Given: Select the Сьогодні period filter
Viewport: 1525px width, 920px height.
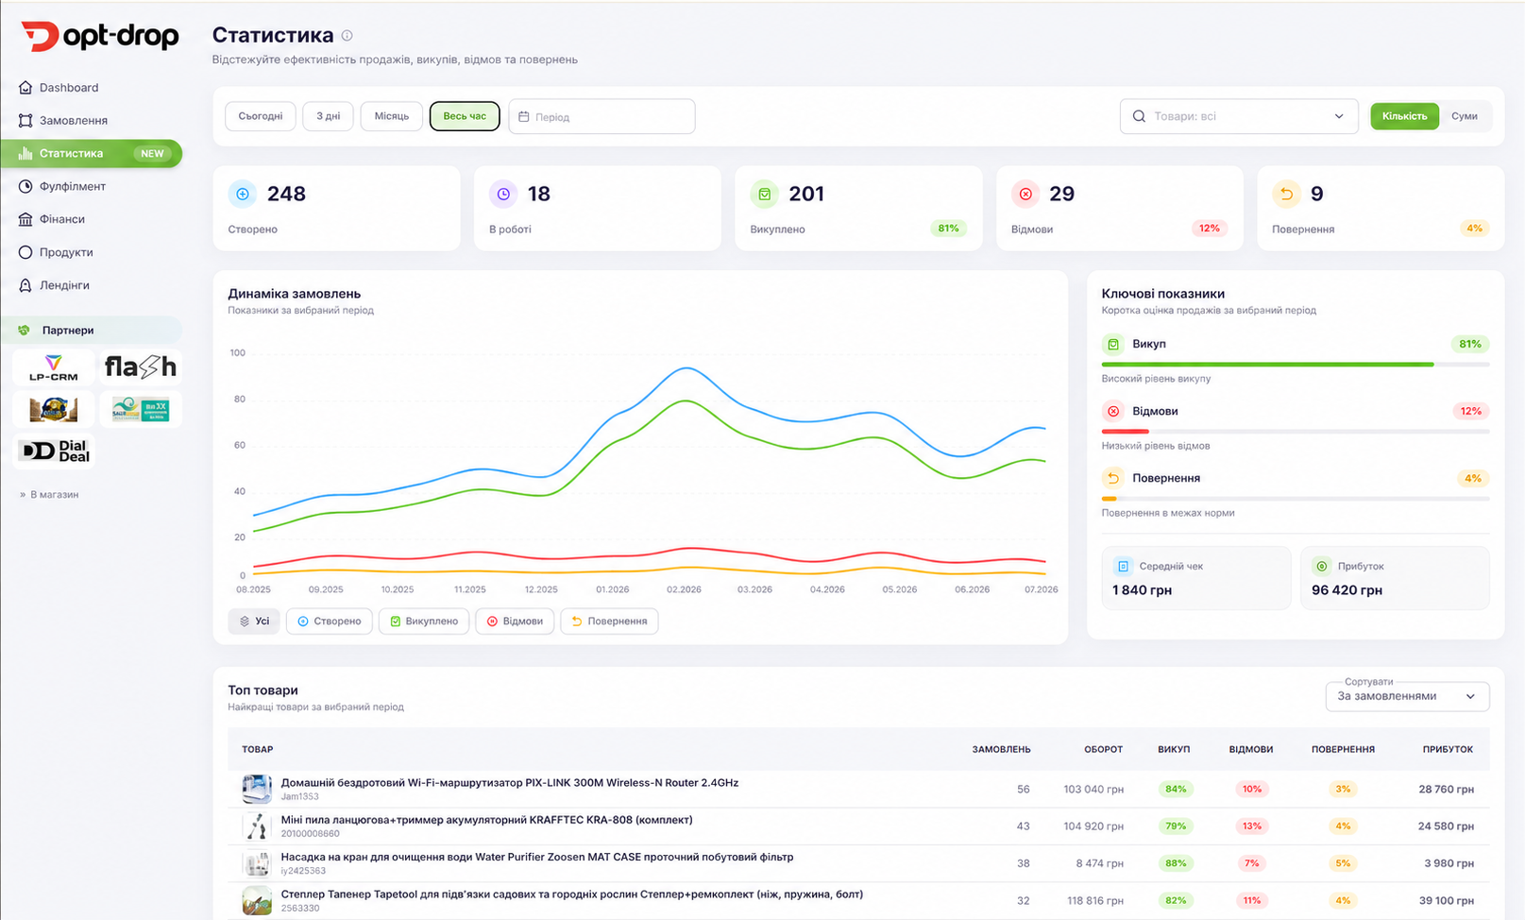Looking at the screenshot, I should pos(261,116).
